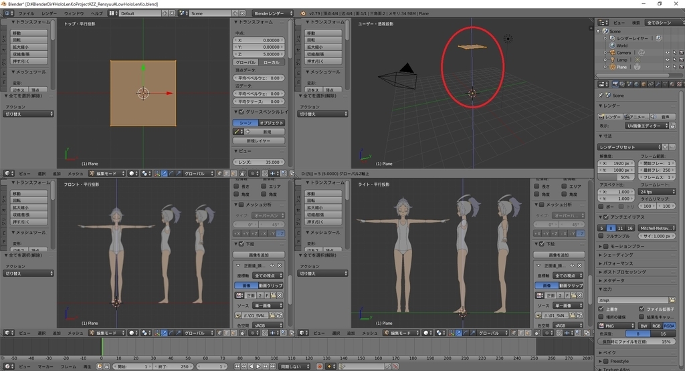Click the Animation (アニメー) render button
This screenshot has width=685, height=371.
636,116
